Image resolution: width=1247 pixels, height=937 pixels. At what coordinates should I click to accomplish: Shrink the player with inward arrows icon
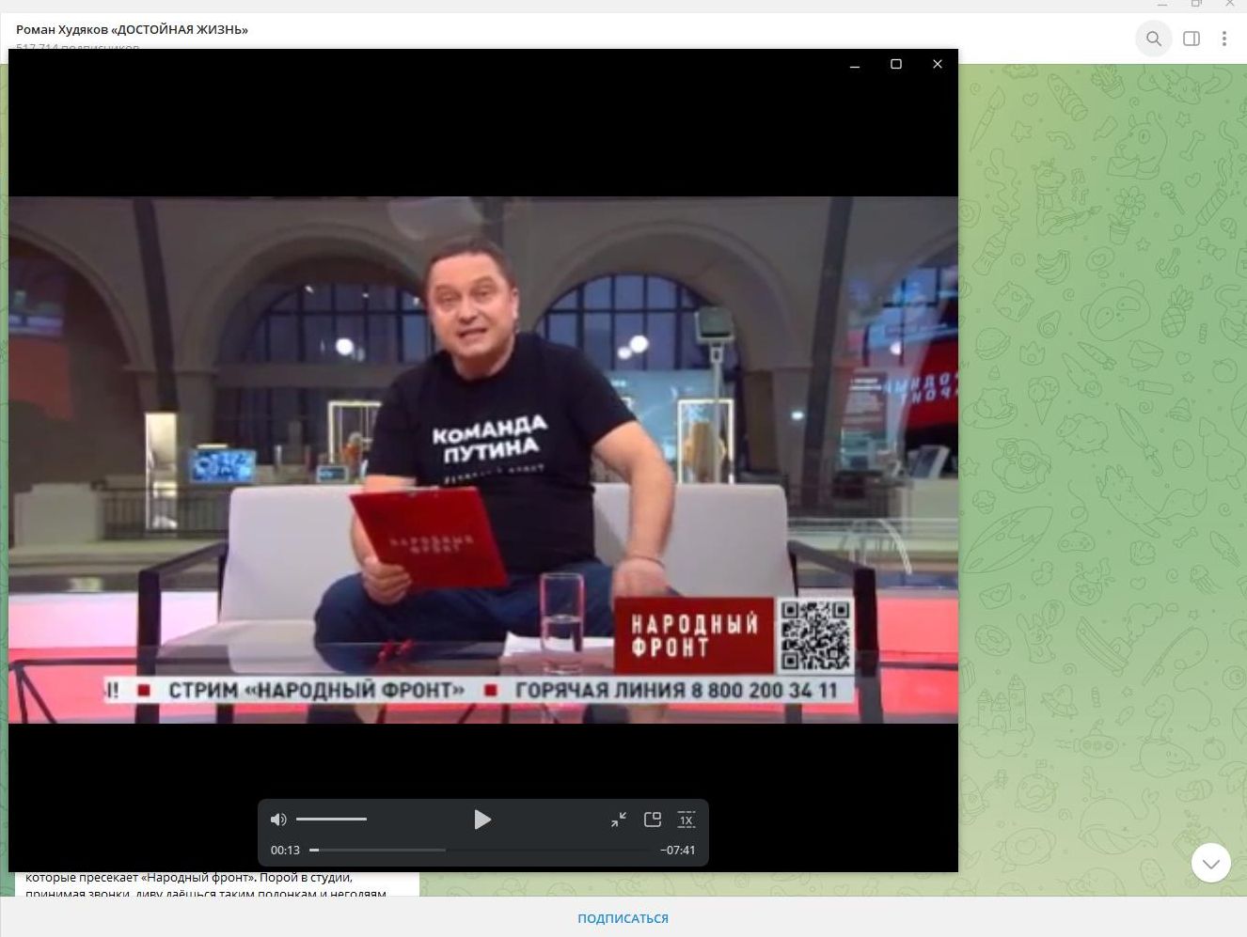pyautogui.click(x=619, y=820)
